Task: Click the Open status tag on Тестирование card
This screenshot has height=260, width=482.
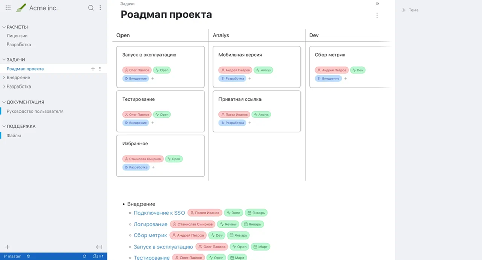Action: [x=162, y=115]
